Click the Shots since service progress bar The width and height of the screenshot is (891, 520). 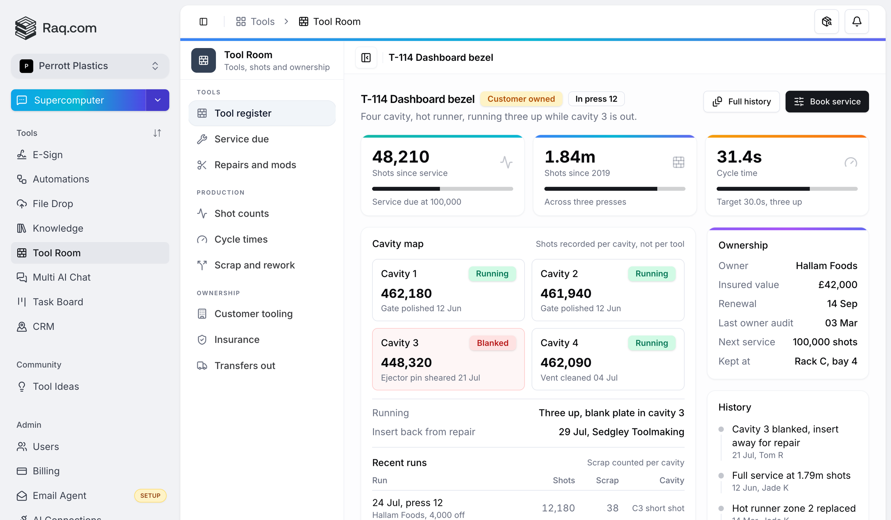[442, 189]
